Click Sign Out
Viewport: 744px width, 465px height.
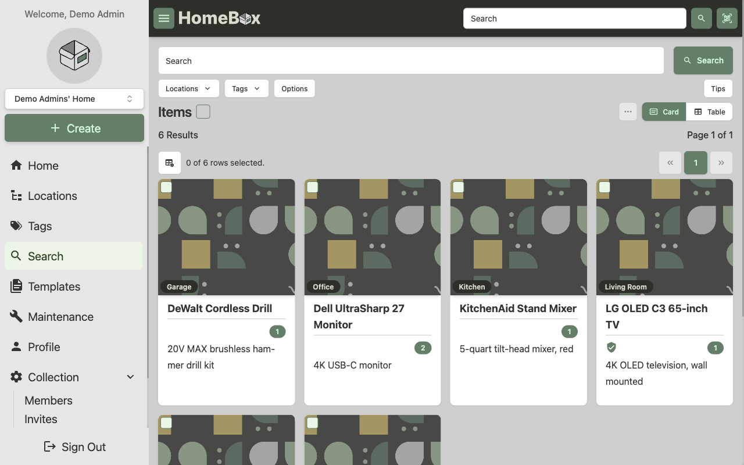click(x=74, y=446)
